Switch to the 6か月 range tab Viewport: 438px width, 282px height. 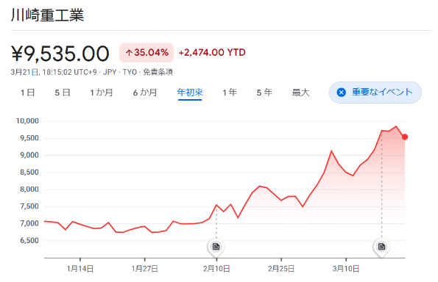point(145,93)
